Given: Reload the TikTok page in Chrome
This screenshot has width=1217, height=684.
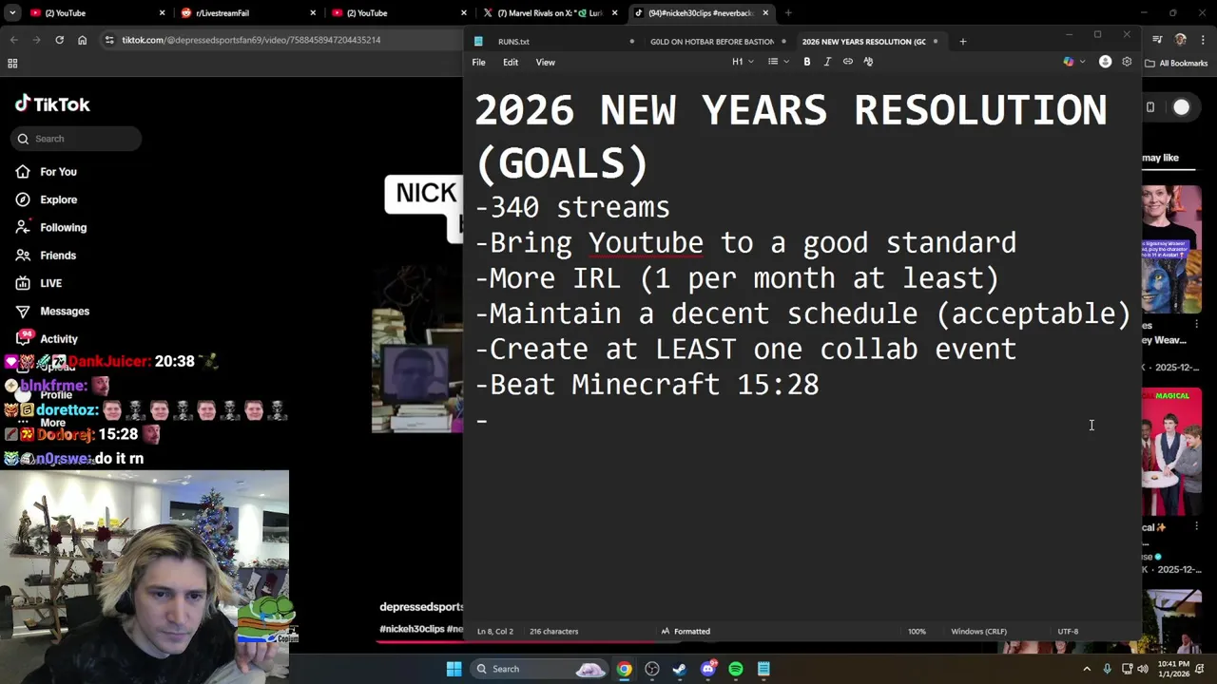Looking at the screenshot, I should click(x=59, y=40).
